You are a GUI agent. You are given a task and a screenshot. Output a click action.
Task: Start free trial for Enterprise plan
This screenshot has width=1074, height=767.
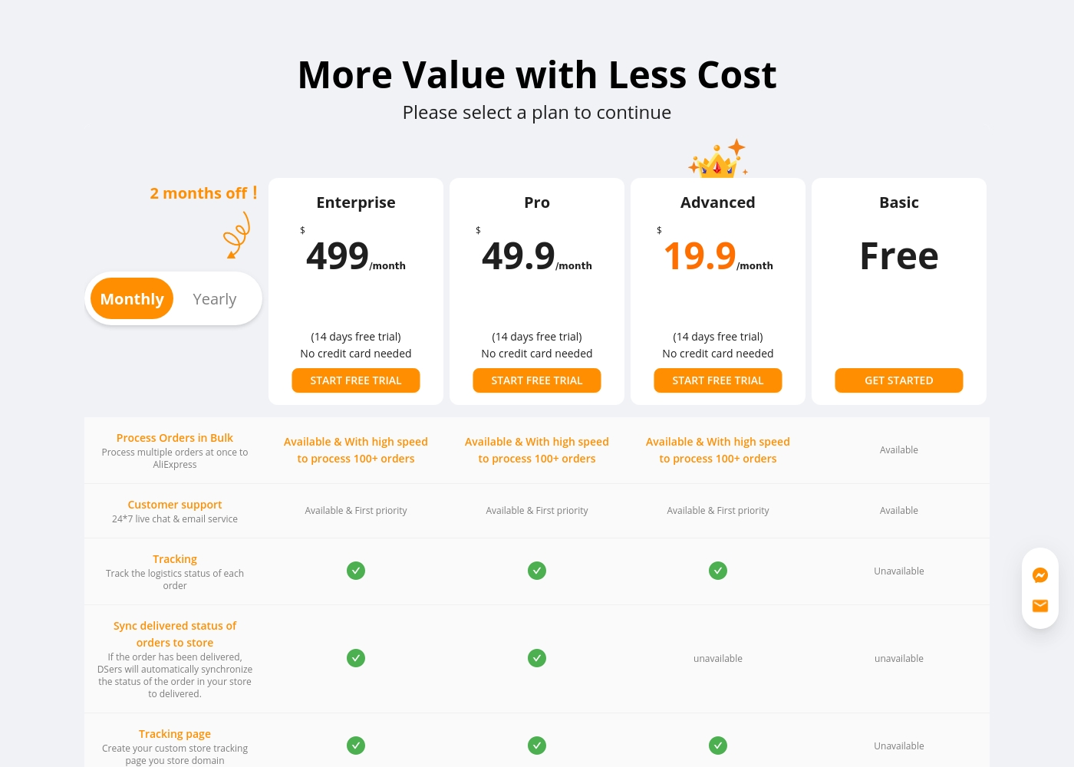356,380
